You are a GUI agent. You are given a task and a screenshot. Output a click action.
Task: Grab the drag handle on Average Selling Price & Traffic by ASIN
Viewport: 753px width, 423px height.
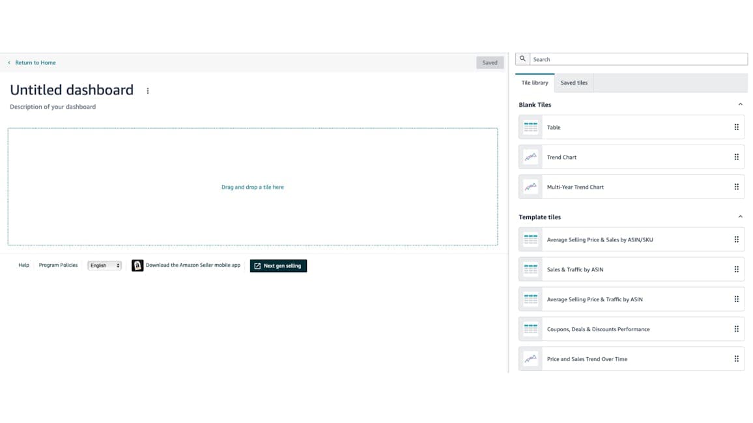coord(736,299)
